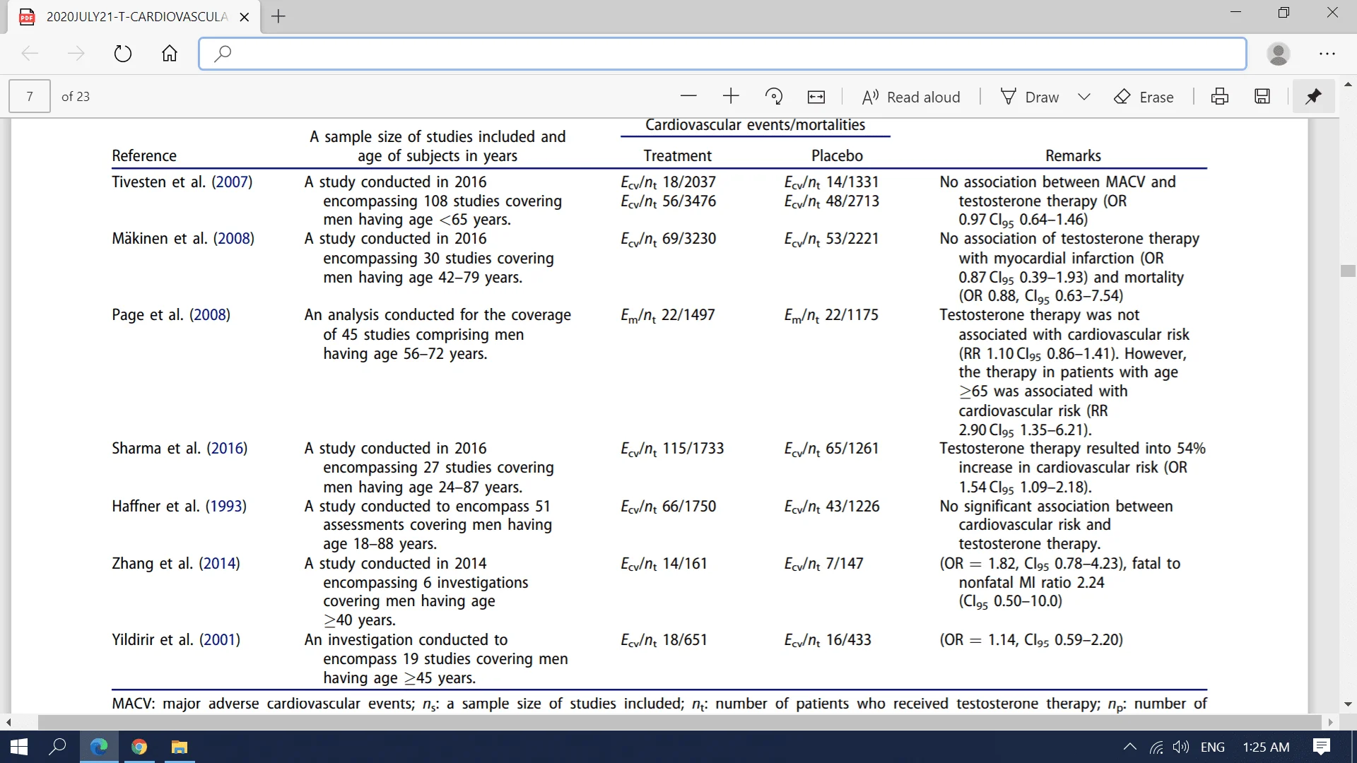Toggle the pin toolbar button
Screen dimensions: 1357x763
click(x=1313, y=96)
